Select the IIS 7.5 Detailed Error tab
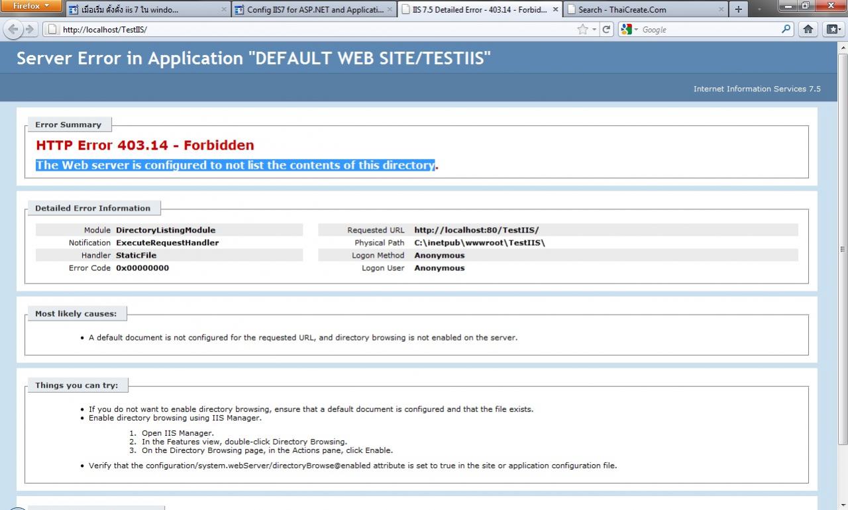 pyautogui.click(x=480, y=10)
